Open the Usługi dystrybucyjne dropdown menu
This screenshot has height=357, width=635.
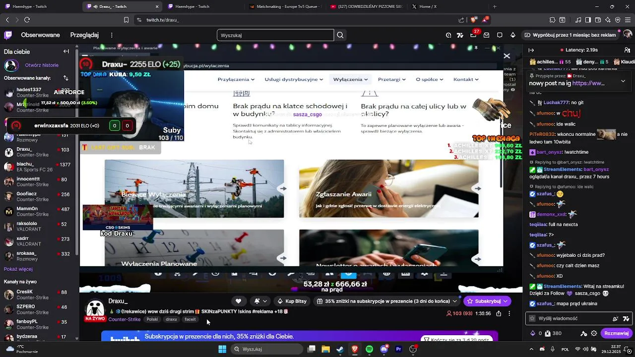click(294, 79)
